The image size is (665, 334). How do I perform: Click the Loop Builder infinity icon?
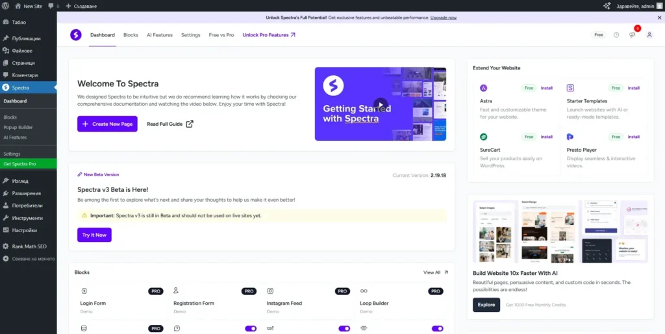tap(364, 291)
